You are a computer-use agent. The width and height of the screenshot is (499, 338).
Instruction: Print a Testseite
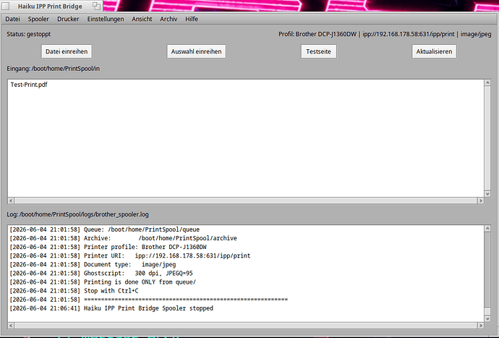click(x=318, y=51)
